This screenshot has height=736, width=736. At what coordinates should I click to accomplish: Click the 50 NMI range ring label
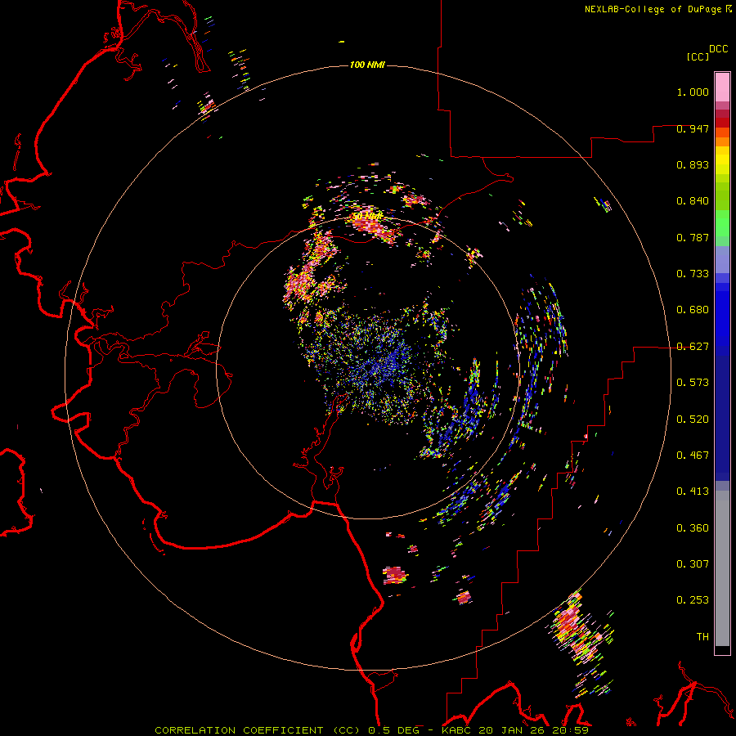tap(367, 216)
